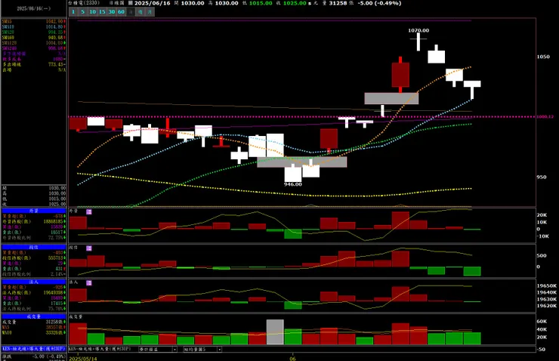Select the 30-minute period button
This screenshot has width=559, height=361.
(x=112, y=12)
